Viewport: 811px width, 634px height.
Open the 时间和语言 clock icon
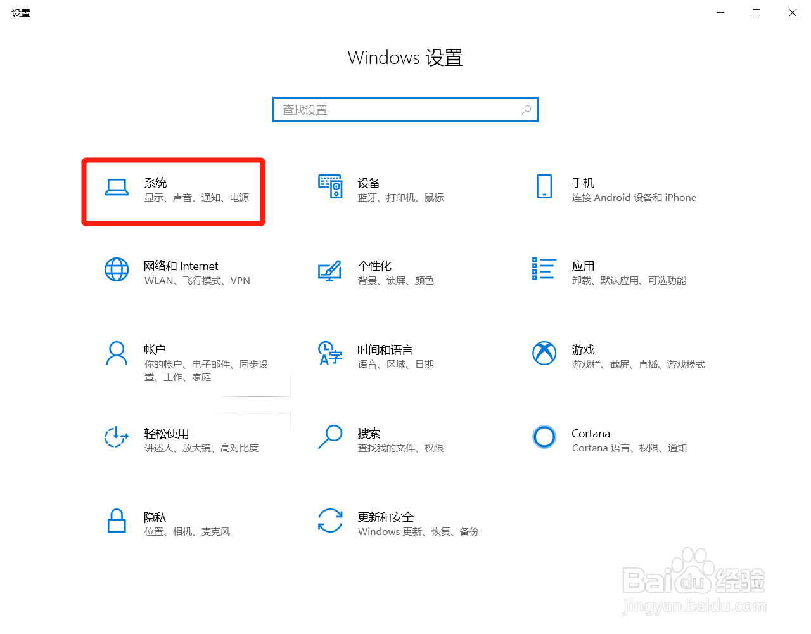(x=330, y=353)
